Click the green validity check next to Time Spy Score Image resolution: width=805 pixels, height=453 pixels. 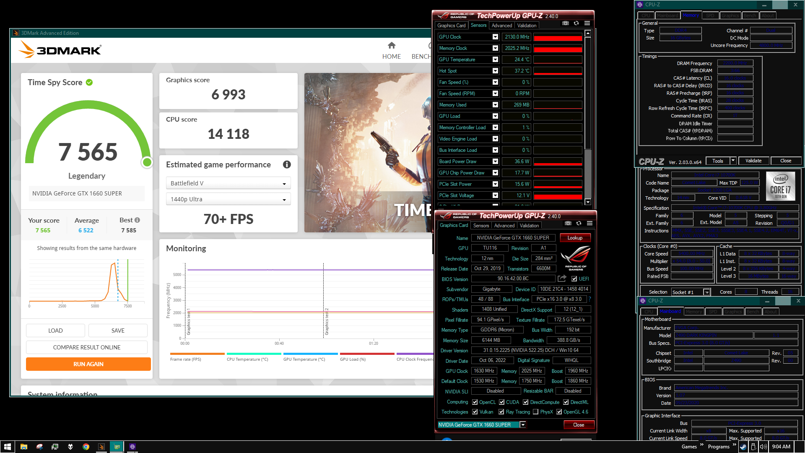(x=89, y=82)
